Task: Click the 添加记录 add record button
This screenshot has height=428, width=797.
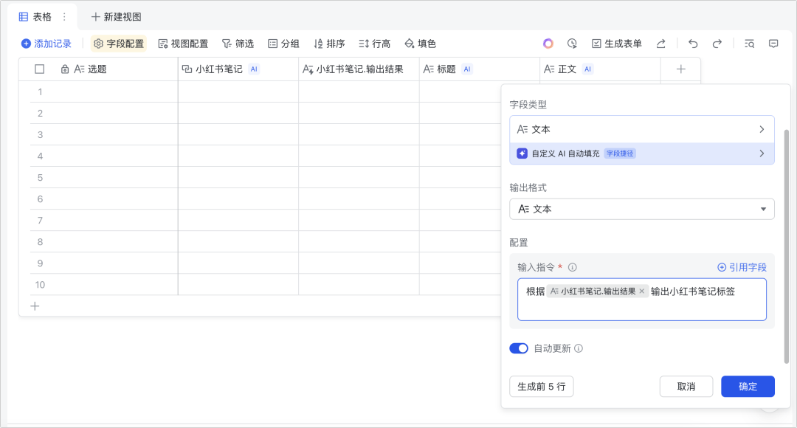Action: (x=46, y=44)
